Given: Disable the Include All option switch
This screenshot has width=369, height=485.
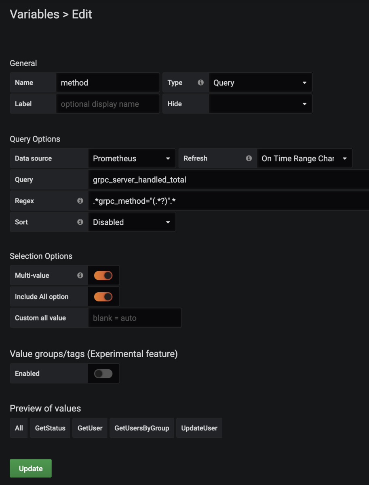Looking at the screenshot, I should tap(103, 297).
